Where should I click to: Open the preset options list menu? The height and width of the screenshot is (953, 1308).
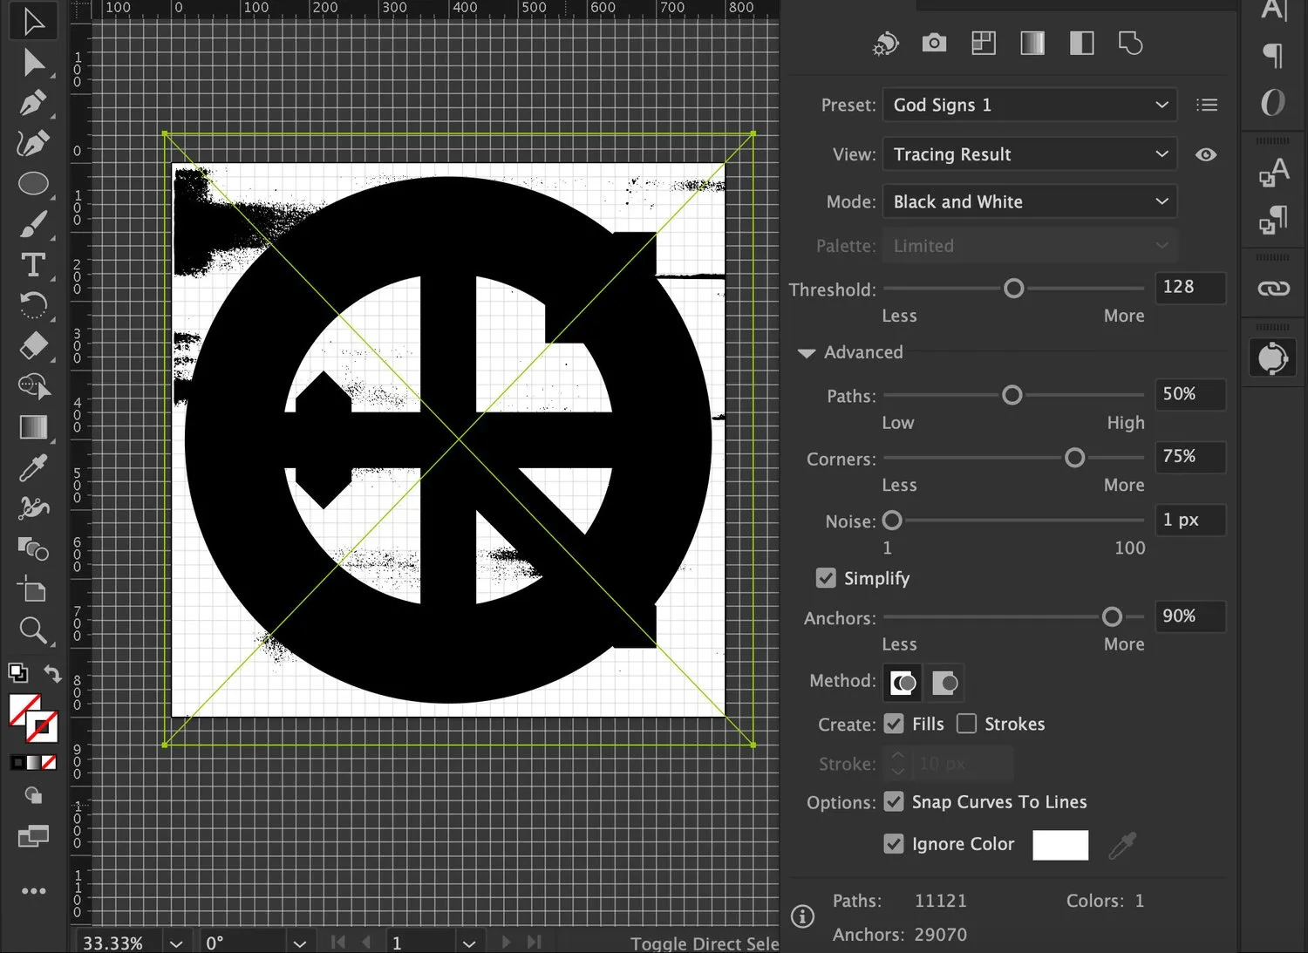click(1207, 105)
